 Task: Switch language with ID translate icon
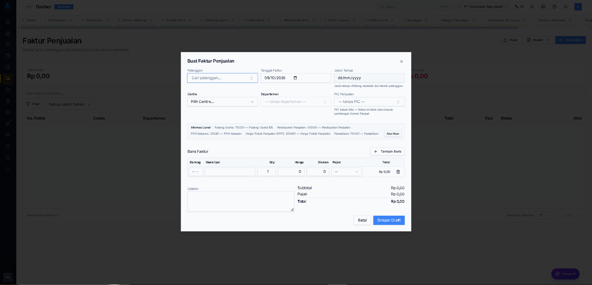[x=519, y=7]
